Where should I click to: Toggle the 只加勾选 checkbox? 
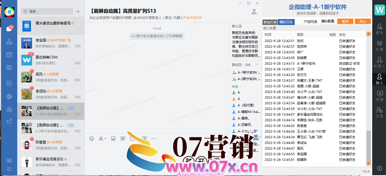(x=302, y=22)
